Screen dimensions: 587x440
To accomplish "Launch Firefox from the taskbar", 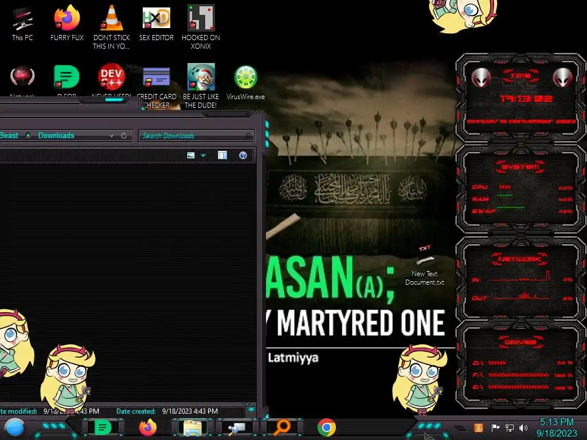I will click(148, 427).
